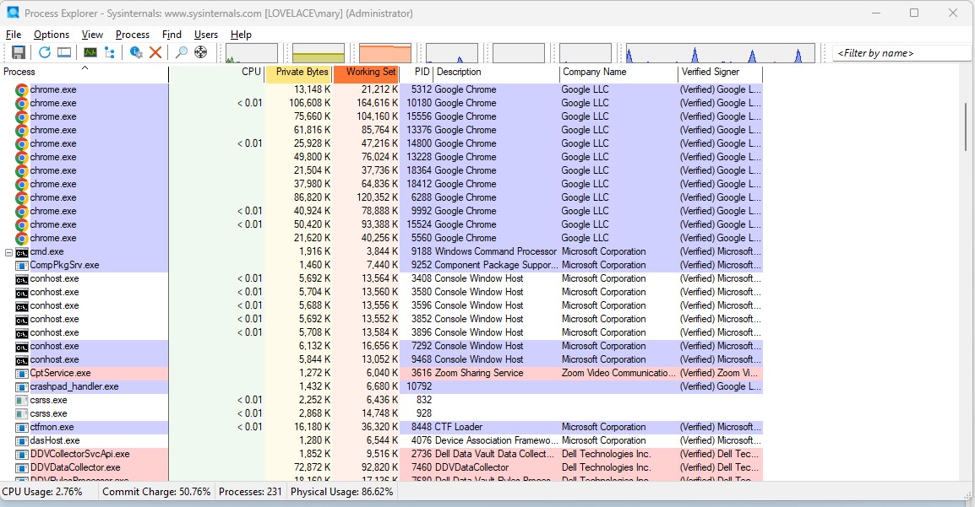Select the crosshair Find Window's Process icon
The height and width of the screenshot is (507, 975).
click(201, 53)
